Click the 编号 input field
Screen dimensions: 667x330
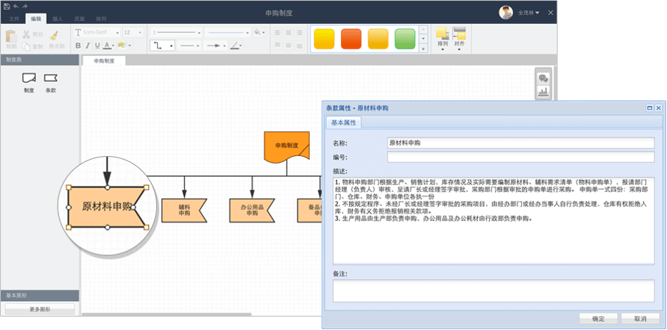(520, 157)
